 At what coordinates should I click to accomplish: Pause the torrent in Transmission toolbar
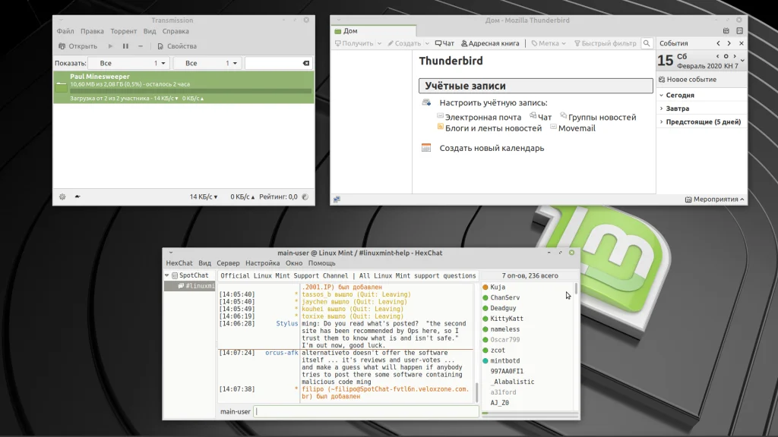coord(125,46)
